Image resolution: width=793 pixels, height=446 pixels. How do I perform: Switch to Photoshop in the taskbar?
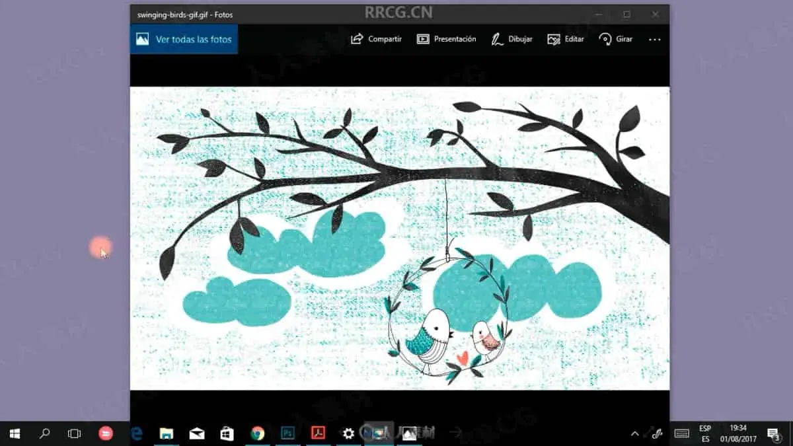tap(288, 433)
